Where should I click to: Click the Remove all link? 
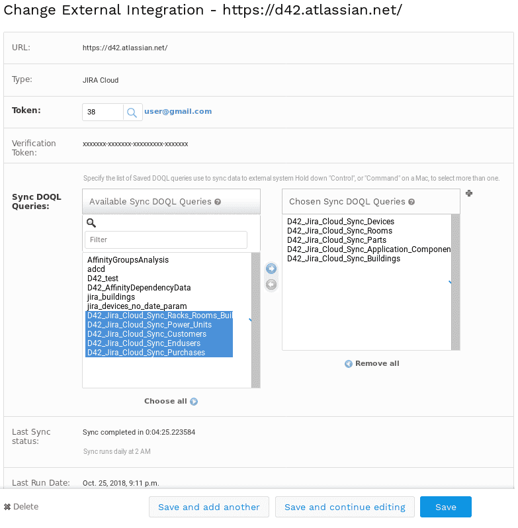click(372, 364)
